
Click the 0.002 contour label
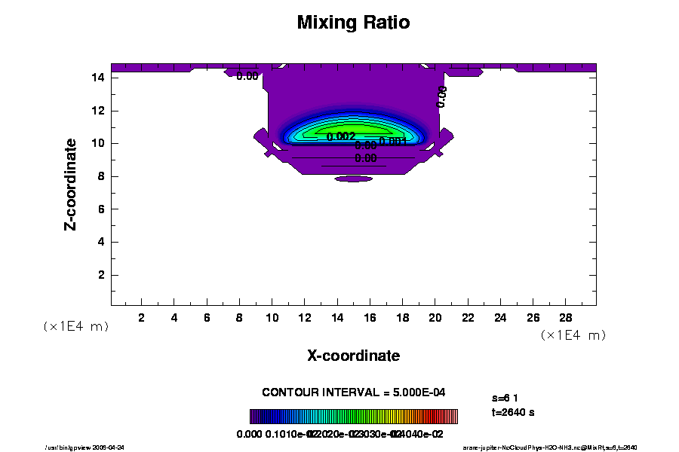341,136
